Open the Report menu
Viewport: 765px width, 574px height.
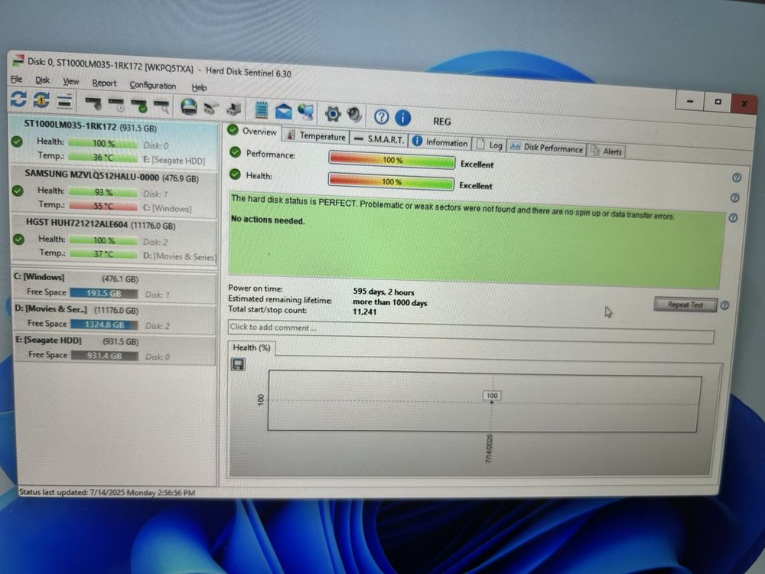point(104,83)
